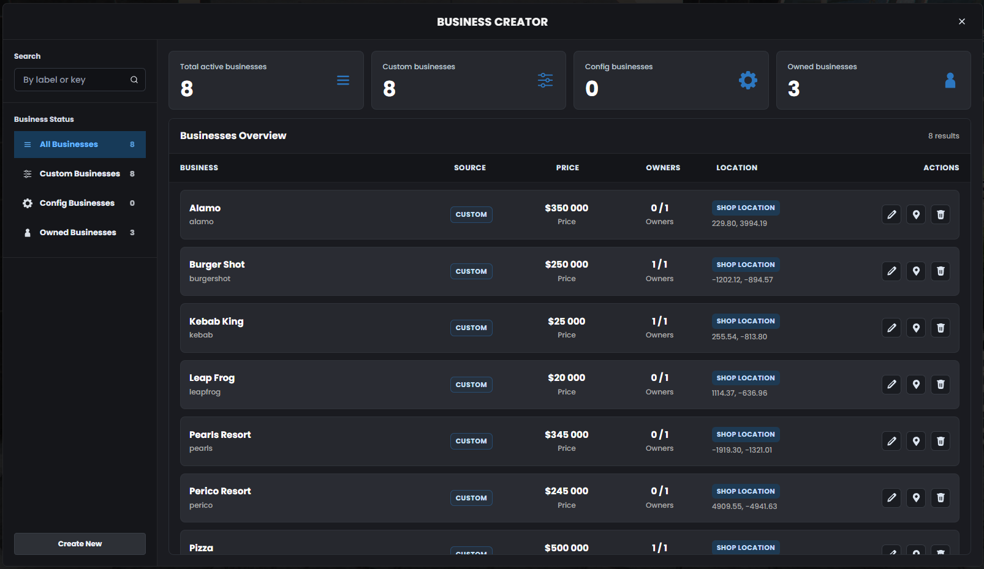
Task: Click the ACTIONS column header
Action: (x=941, y=168)
